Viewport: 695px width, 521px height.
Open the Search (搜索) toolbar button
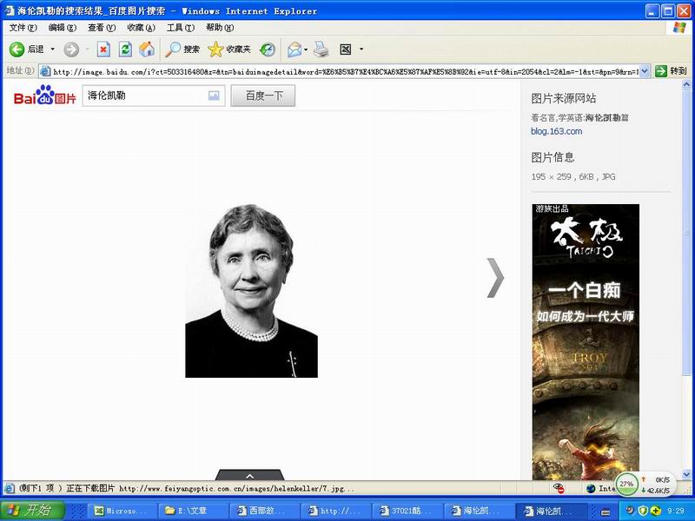coord(183,49)
